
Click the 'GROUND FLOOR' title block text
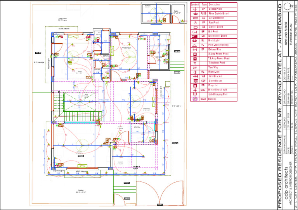point(286,33)
